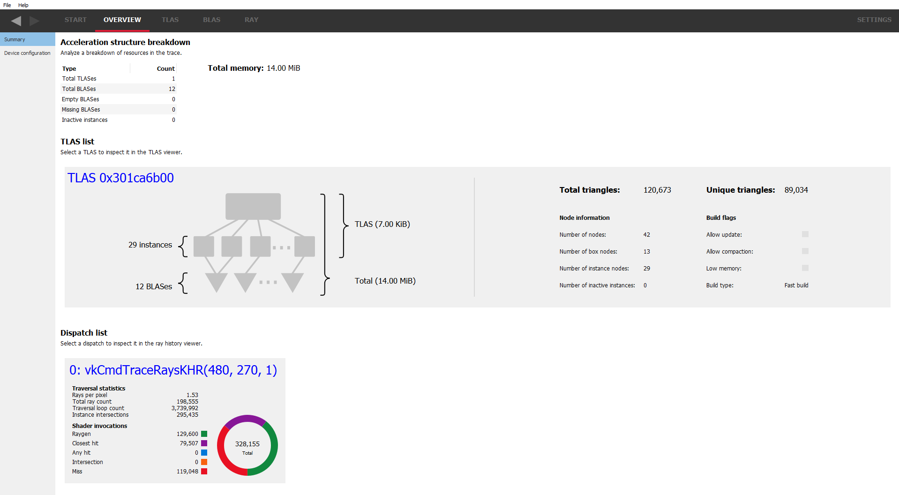Click the Number of box nodes value 13
The height and width of the screenshot is (495, 899).
646,252
